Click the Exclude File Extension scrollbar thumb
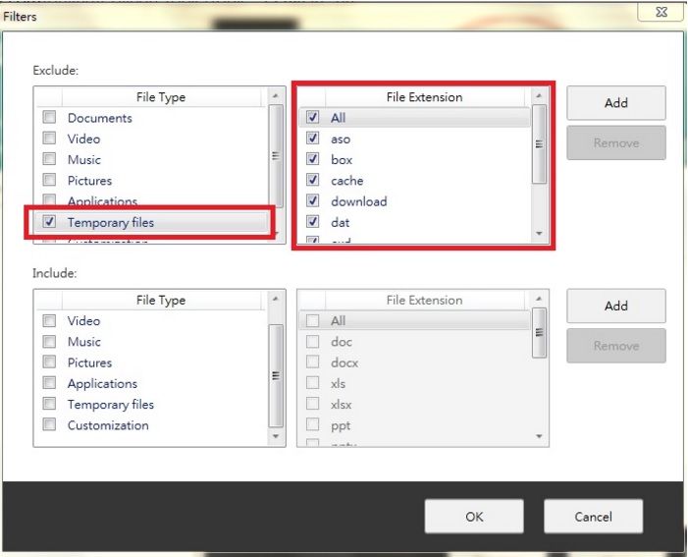Screen dimensions: 688x557 (x=539, y=144)
